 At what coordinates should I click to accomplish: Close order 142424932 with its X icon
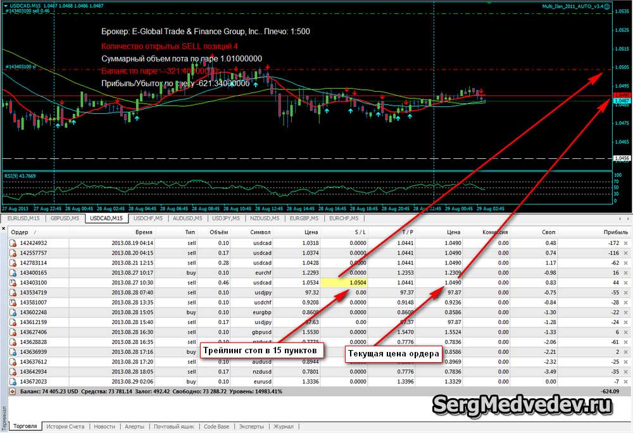[x=625, y=242]
